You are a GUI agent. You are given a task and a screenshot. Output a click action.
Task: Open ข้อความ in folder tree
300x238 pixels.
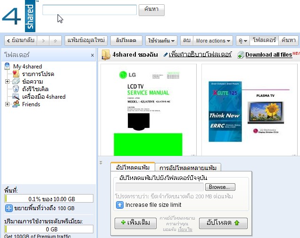coord(33,82)
